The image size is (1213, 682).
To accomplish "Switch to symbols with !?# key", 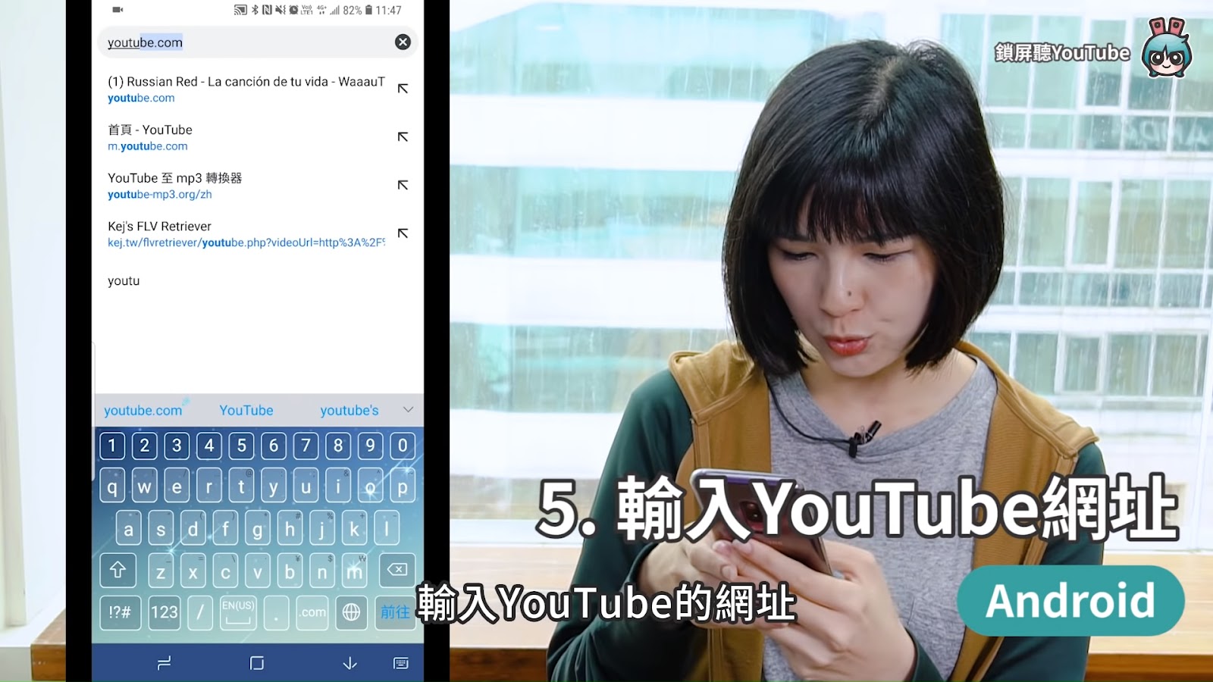I will tap(120, 612).
